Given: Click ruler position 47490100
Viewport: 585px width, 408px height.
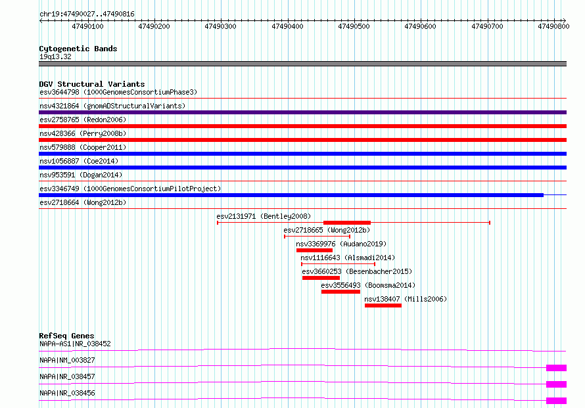Looking at the screenshot, I should point(87,26).
